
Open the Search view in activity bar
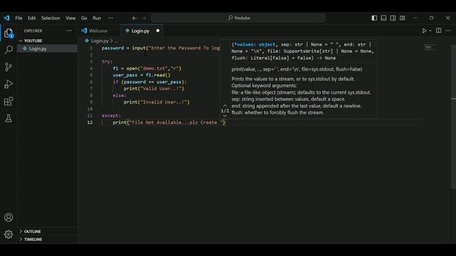pos(9,50)
